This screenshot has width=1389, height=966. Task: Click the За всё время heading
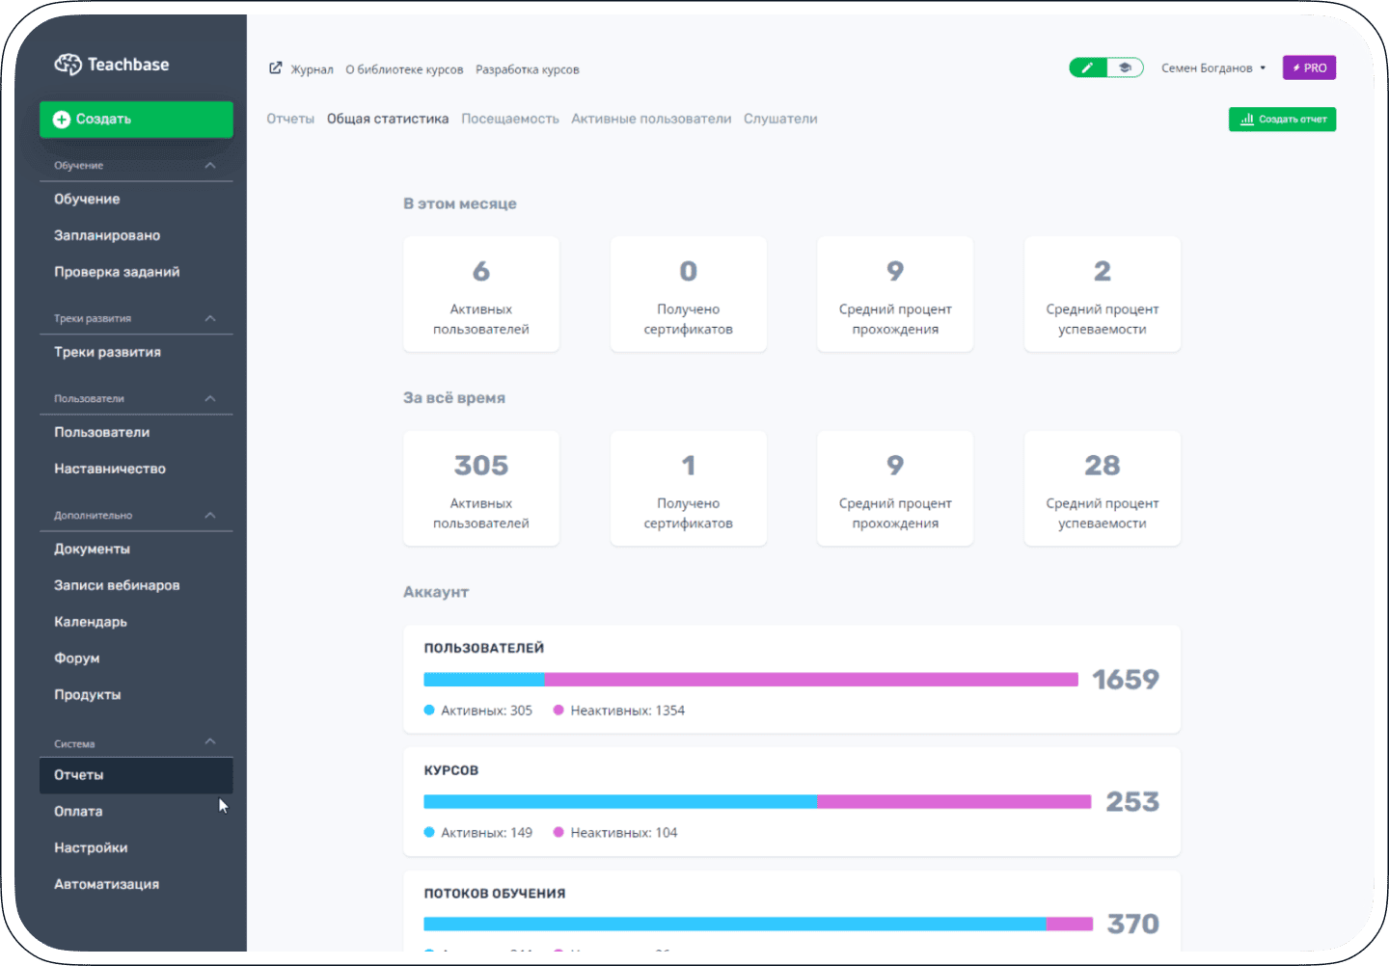pos(454,398)
